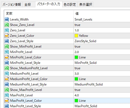Click the 値 column header
The width and height of the screenshot is (130, 108).
(x=102, y=14)
